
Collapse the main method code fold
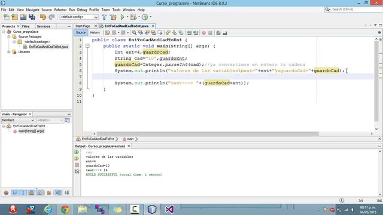coord(87,46)
